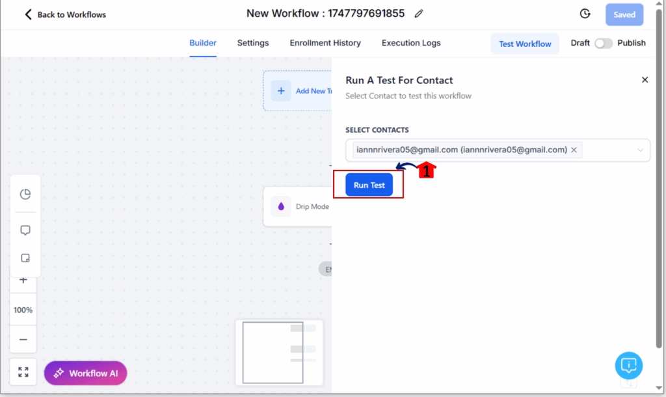Expand the Select Contacts dropdown arrow
666x397 pixels.
click(x=640, y=150)
